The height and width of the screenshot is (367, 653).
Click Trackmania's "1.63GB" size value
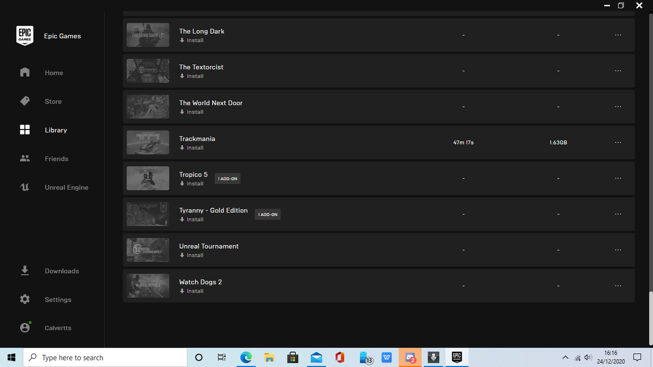pyautogui.click(x=558, y=143)
